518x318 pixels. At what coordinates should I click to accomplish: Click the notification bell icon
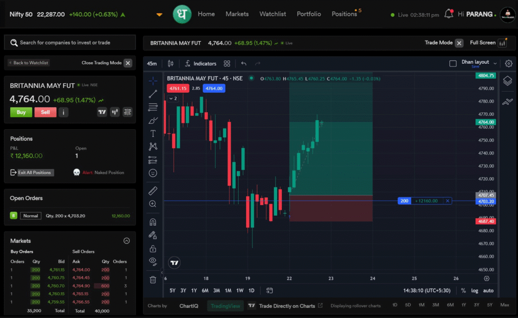pyautogui.click(x=448, y=14)
